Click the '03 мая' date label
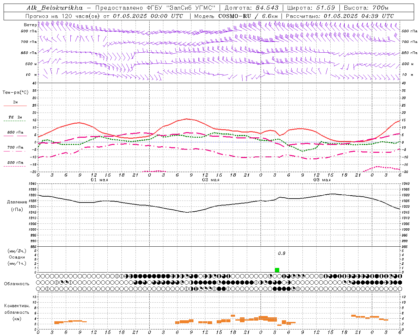The width and height of the screenshot is (419, 335). [322, 180]
